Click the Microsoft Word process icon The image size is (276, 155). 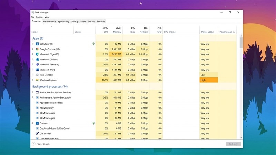coord(37,70)
